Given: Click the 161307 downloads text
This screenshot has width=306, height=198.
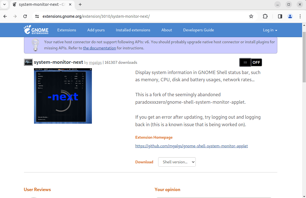Looking at the screenshot, I should point(121,63).
